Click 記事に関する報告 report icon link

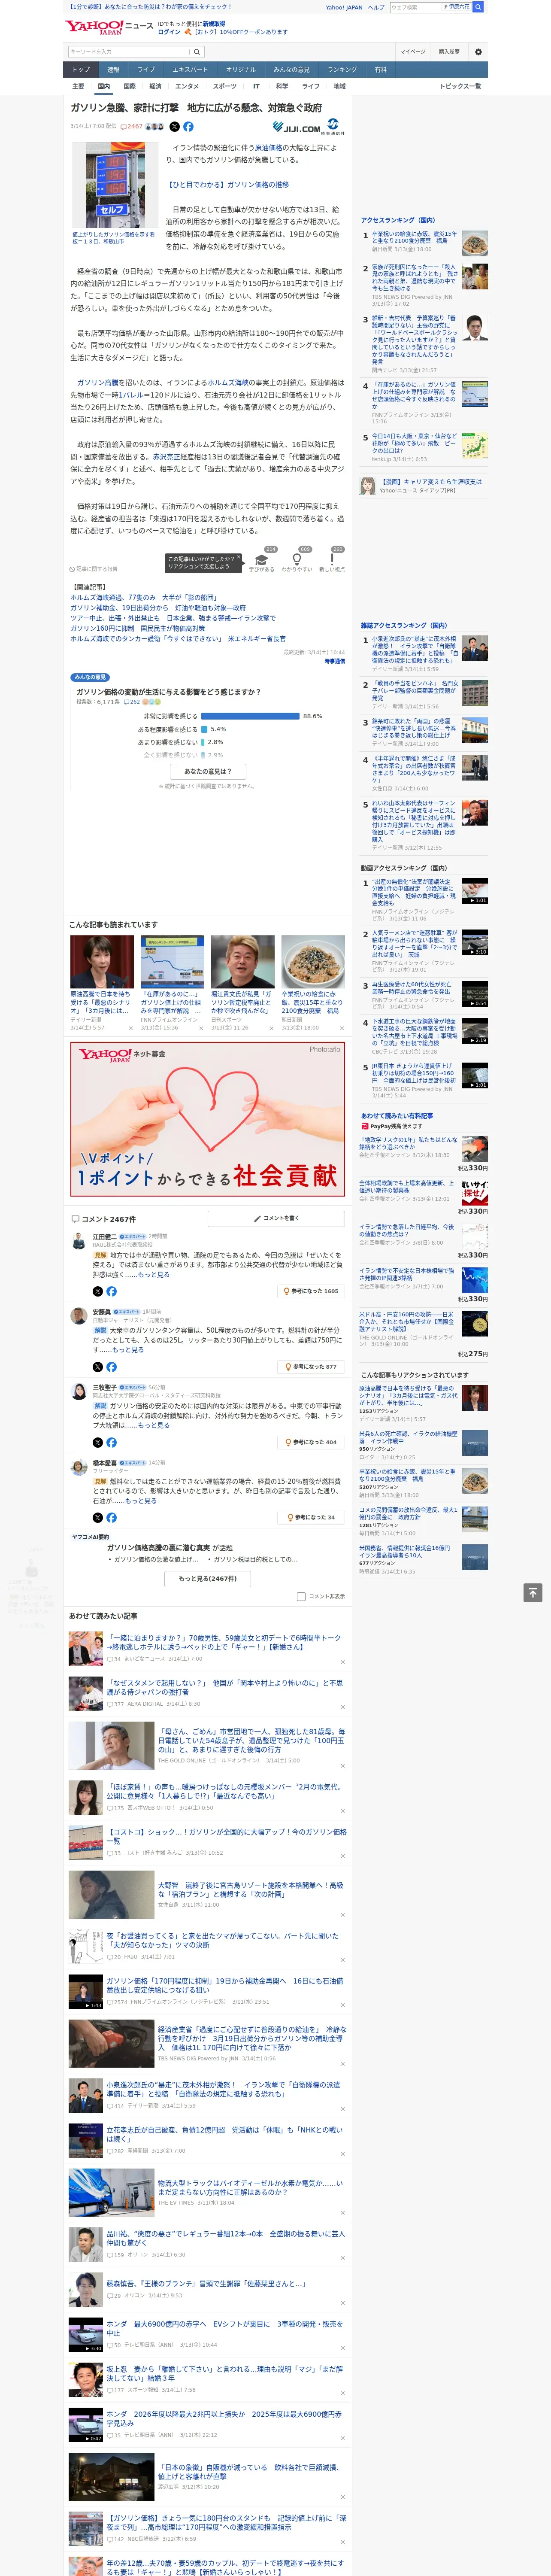(x=93, y=569)
